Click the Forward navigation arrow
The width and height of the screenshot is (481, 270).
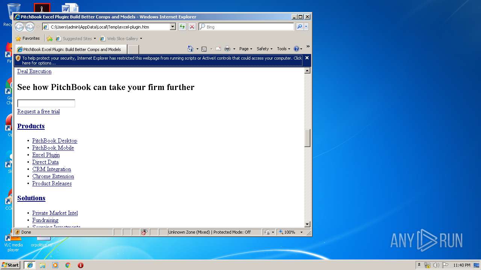coord(30,27)
